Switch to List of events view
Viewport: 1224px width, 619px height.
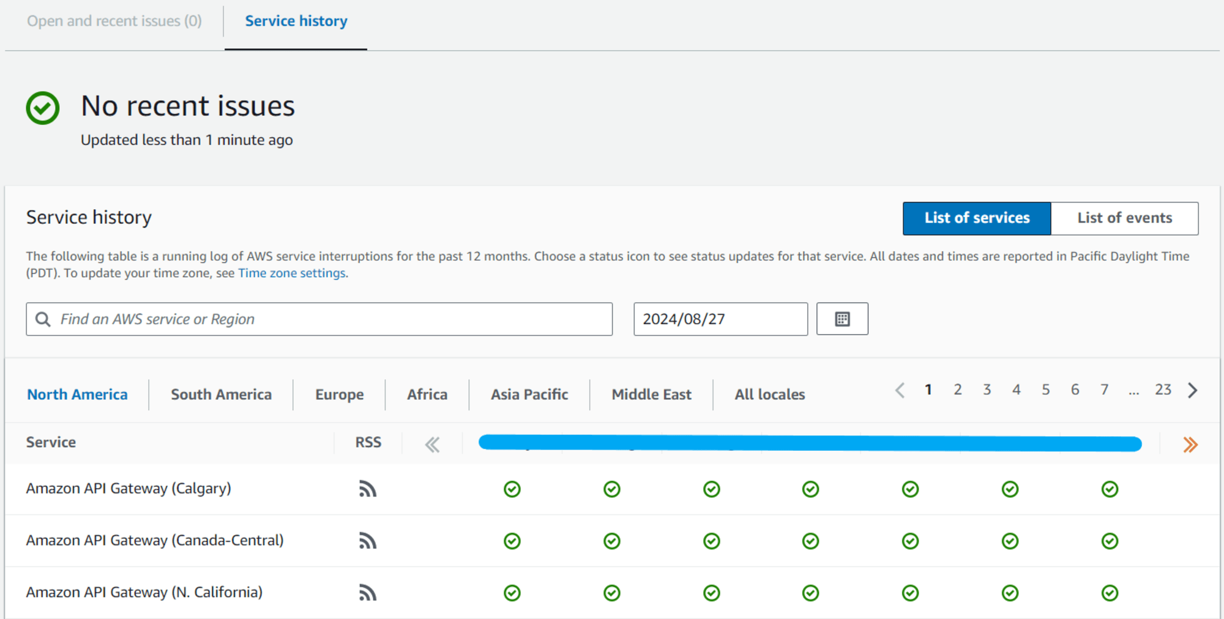coord(1125,218)
